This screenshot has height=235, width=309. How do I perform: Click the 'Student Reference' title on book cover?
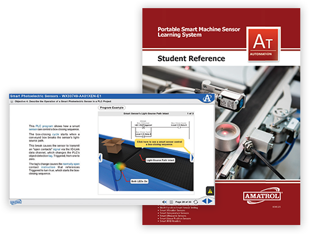point(191,59)
